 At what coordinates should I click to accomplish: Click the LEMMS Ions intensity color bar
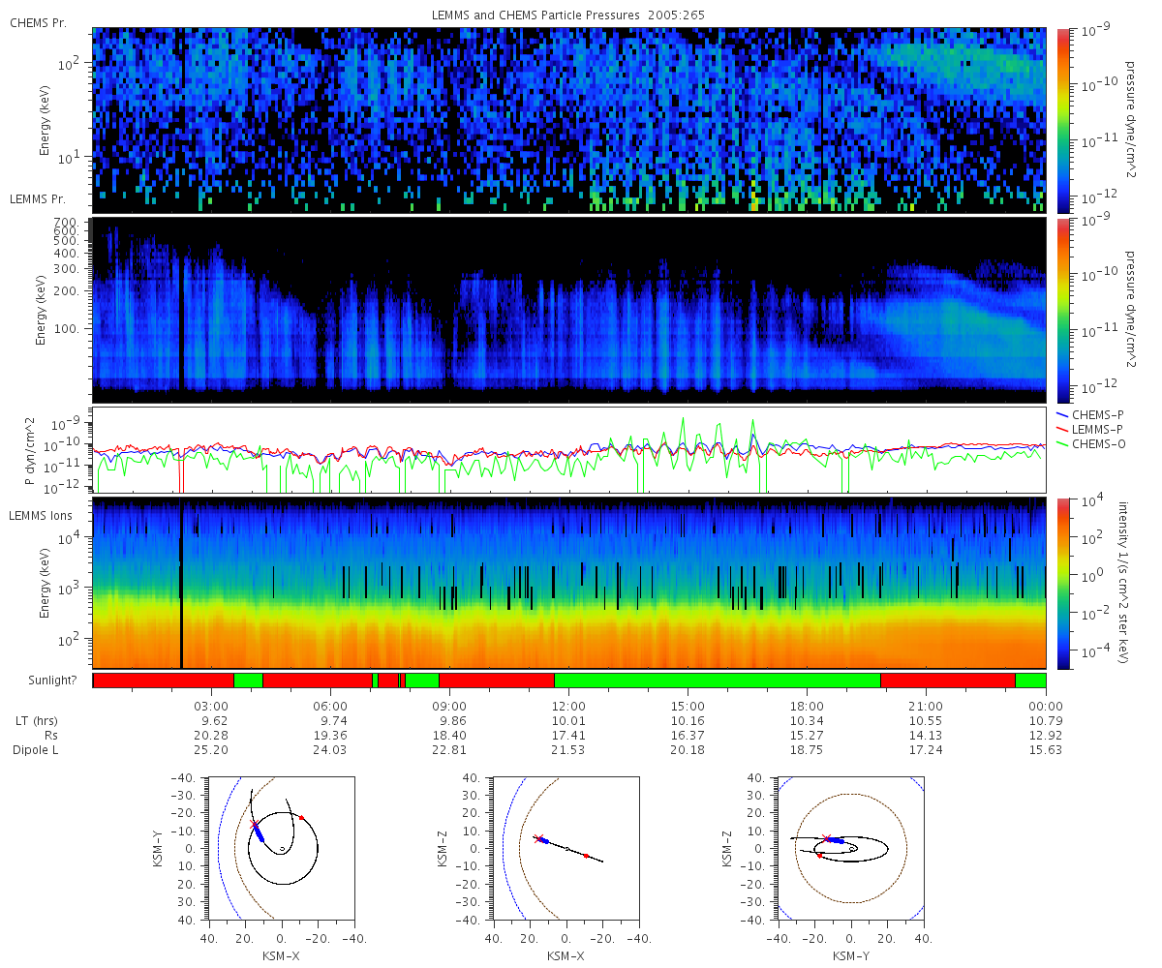pyautogui.click(x=1062, y=584)
